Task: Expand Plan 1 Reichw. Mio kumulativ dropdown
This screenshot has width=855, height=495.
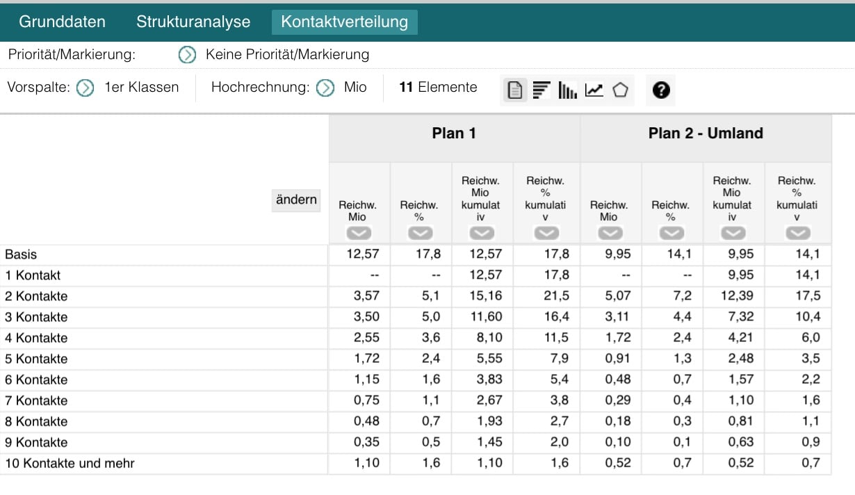Action: point(482,233)
